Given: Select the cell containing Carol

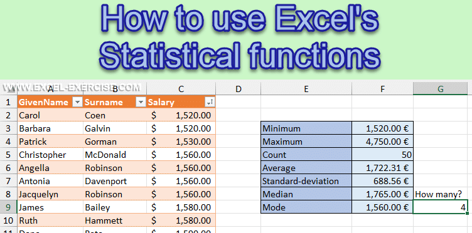Looking at the screenshot, I should [x=50, y=115].
